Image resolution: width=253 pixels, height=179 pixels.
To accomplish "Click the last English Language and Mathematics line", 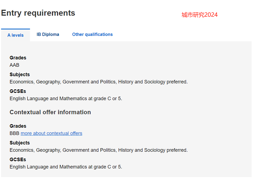I will [x=66, y=167].
